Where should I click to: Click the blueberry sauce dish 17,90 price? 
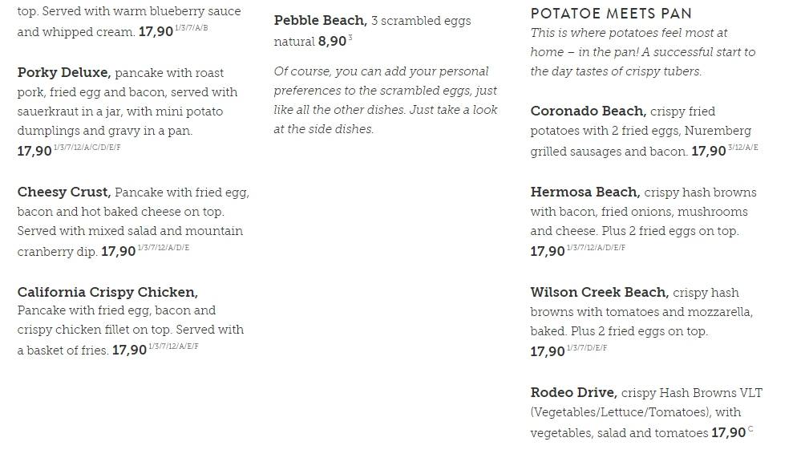(x=156, y=32)
